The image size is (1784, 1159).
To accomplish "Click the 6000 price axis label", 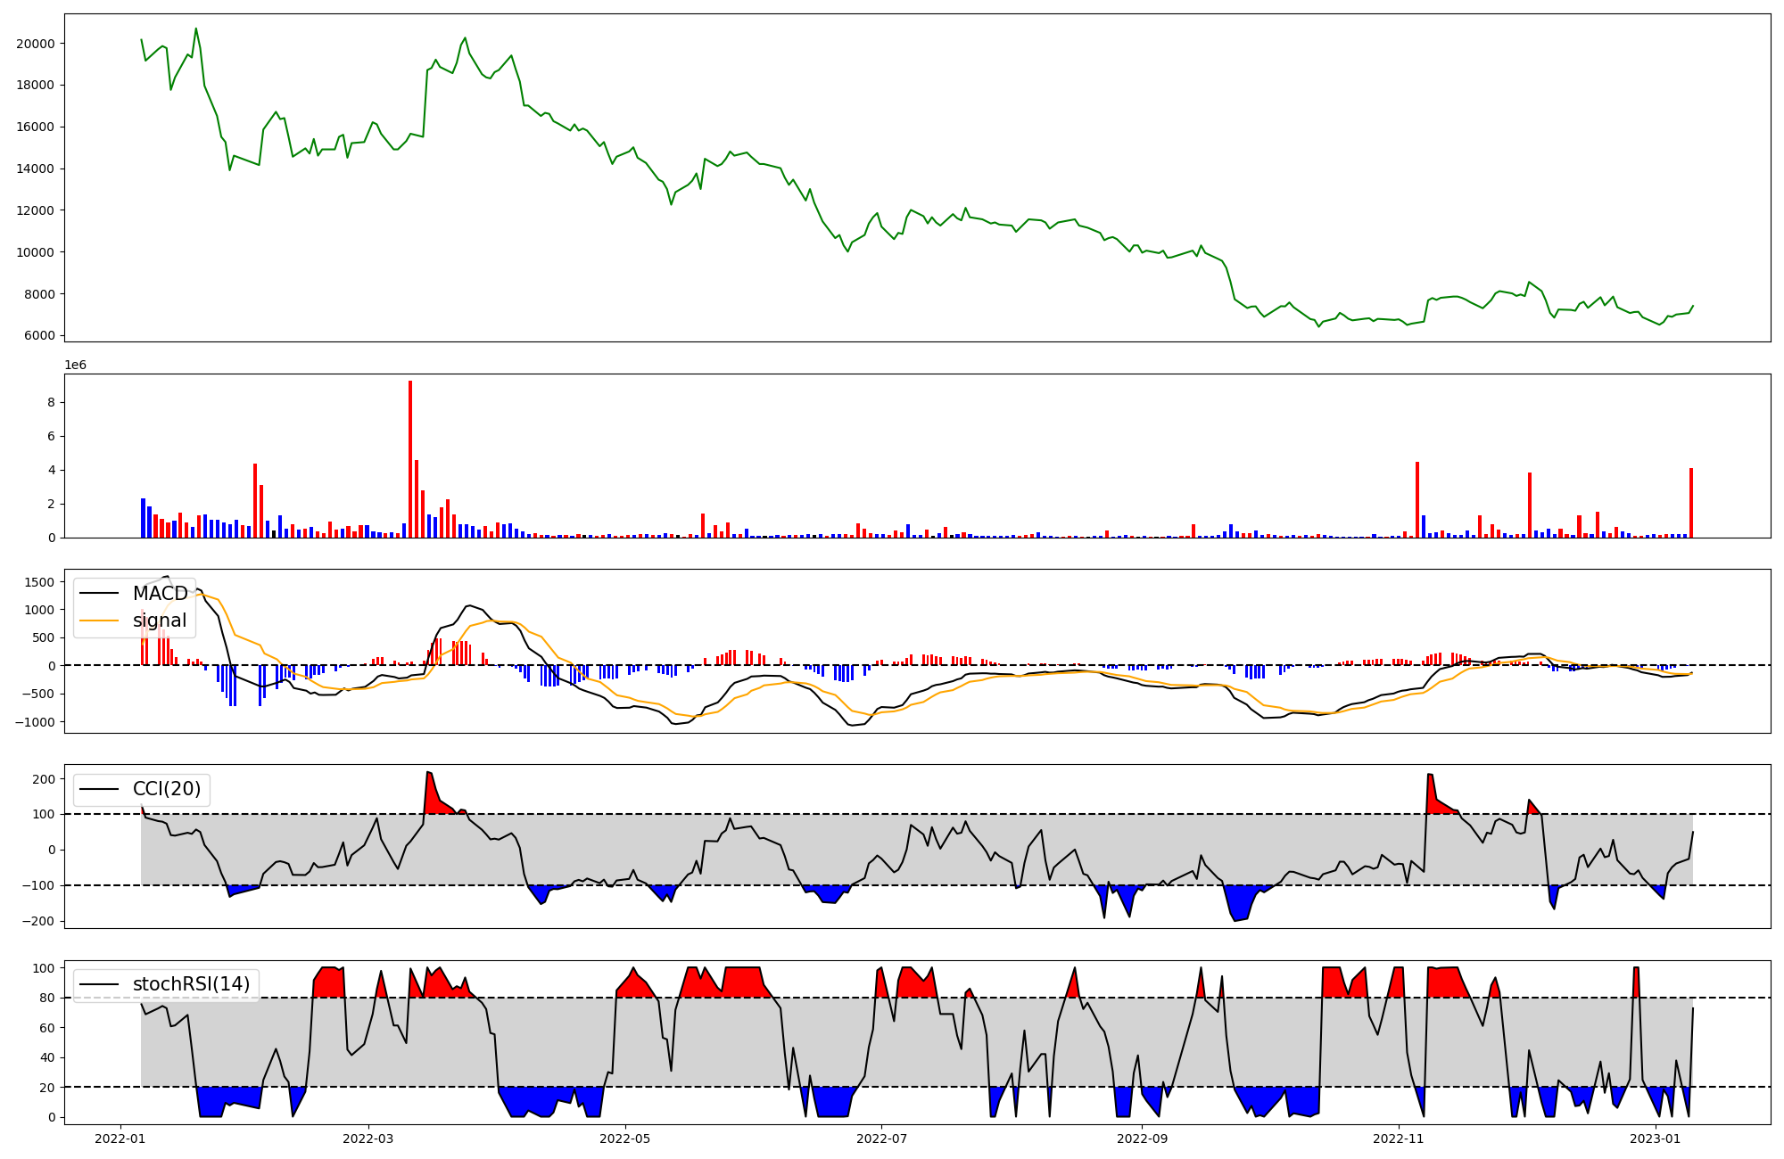I will (x=39, y=336).
